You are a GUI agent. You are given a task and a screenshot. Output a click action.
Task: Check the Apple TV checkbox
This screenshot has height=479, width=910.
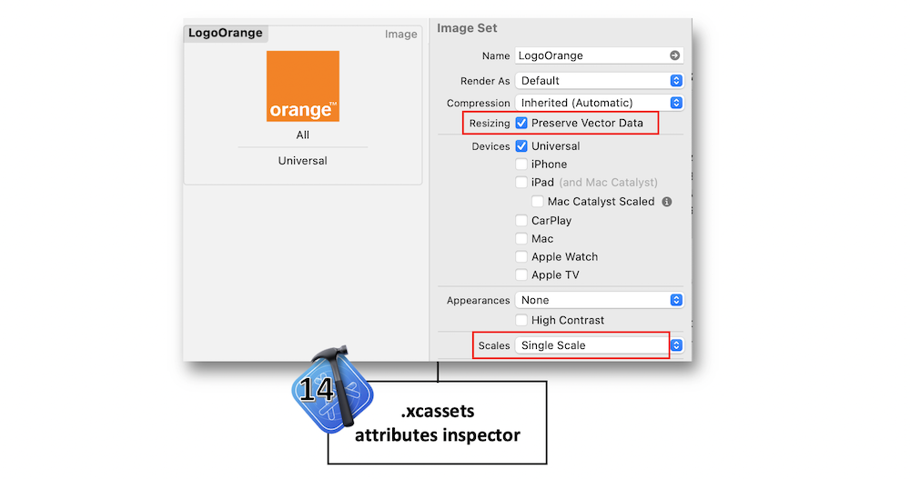pyautogui.click(x=521, y=275)
